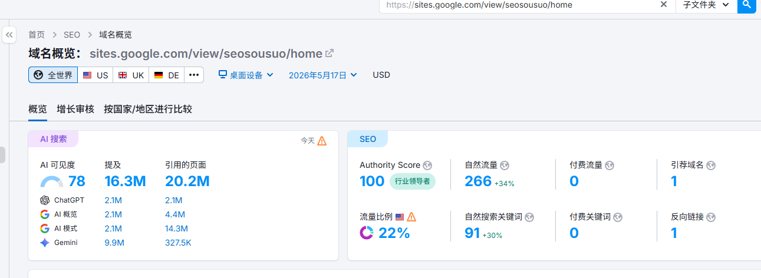Click globe icon beside 反向链接

tap(711, 217)
